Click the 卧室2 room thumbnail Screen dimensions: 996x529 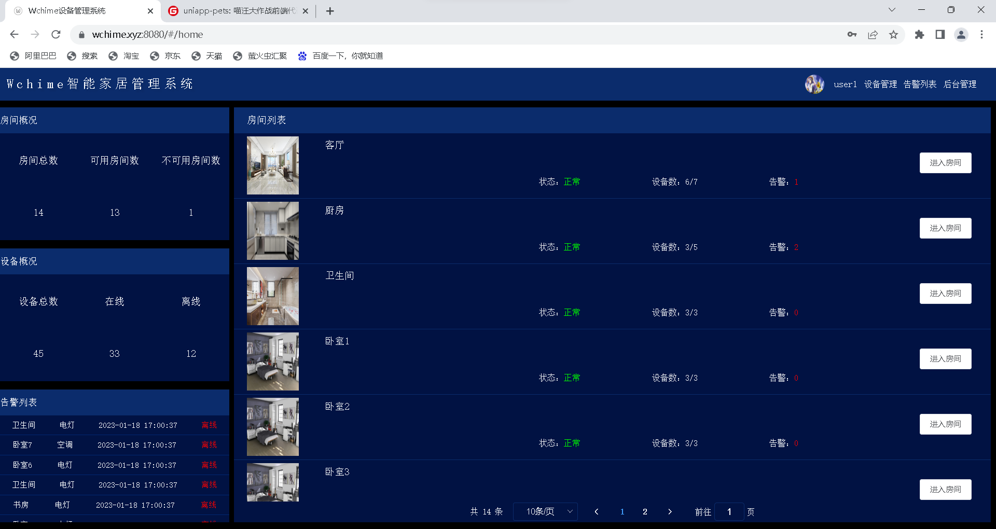[x=273, y=427]
